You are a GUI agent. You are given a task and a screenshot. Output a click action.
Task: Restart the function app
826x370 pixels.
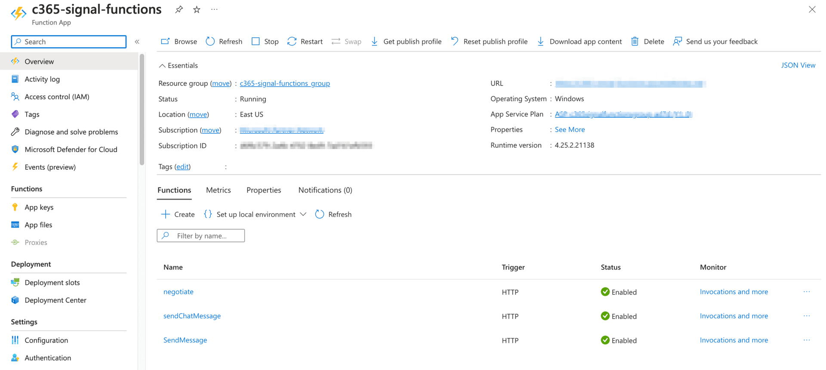(x=305, y=41)
